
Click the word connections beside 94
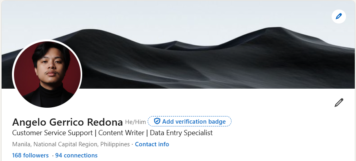[x=81, y=155]
